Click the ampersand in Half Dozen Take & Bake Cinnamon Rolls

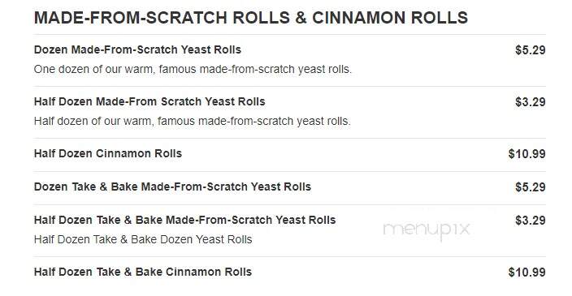click(128, 272)
